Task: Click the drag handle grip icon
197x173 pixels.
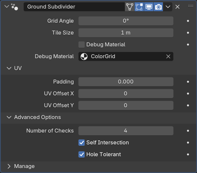Action: click(x=190, y=6)
